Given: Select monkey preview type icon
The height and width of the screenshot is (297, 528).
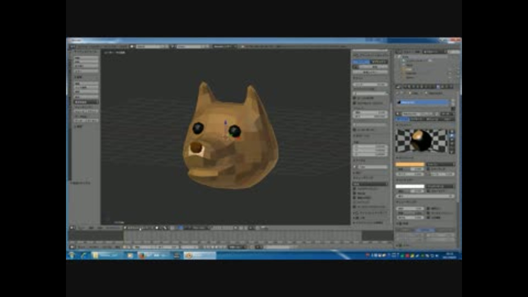Looking at the screenshot, I should (x=452, y=144).
